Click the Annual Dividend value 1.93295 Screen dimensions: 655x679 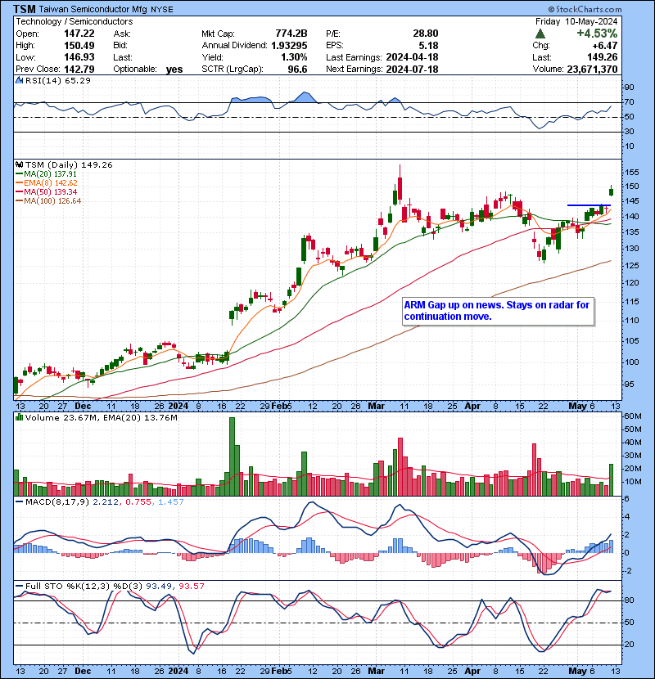pos(289,46)
